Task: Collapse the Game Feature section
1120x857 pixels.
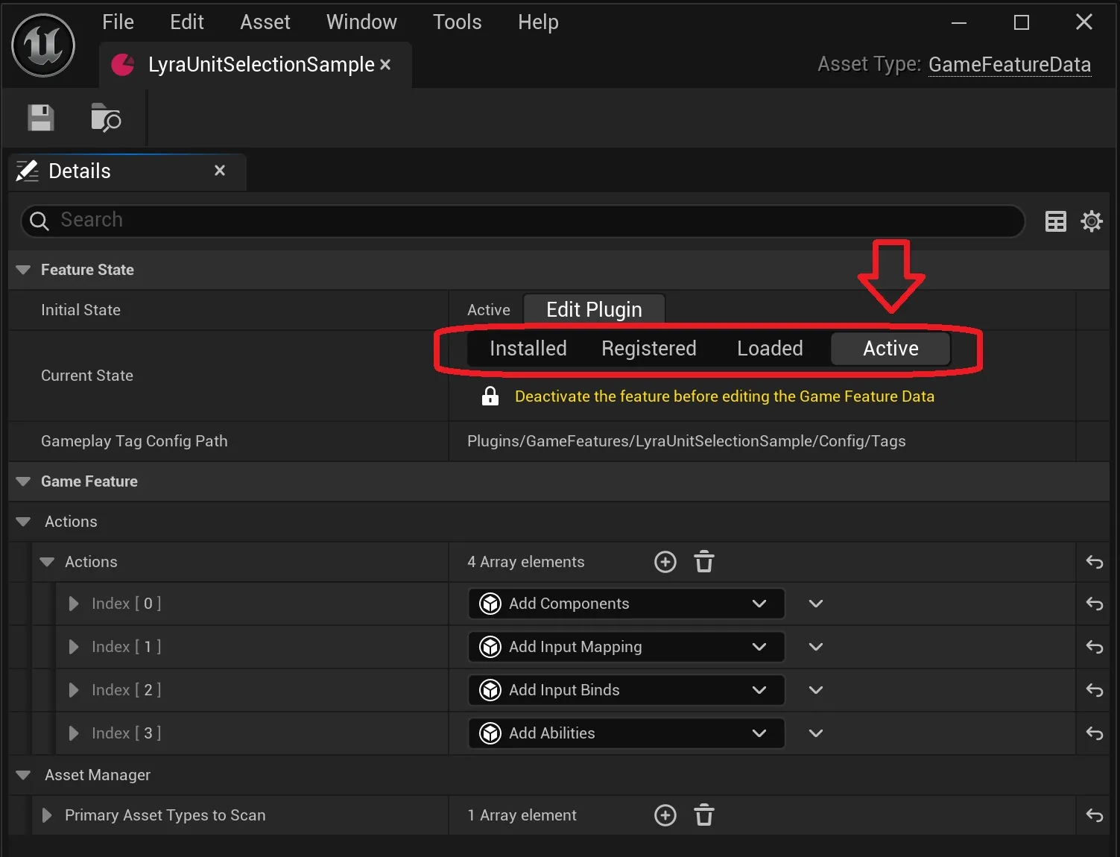Action: pyautogui.click(x=23, y=481)
